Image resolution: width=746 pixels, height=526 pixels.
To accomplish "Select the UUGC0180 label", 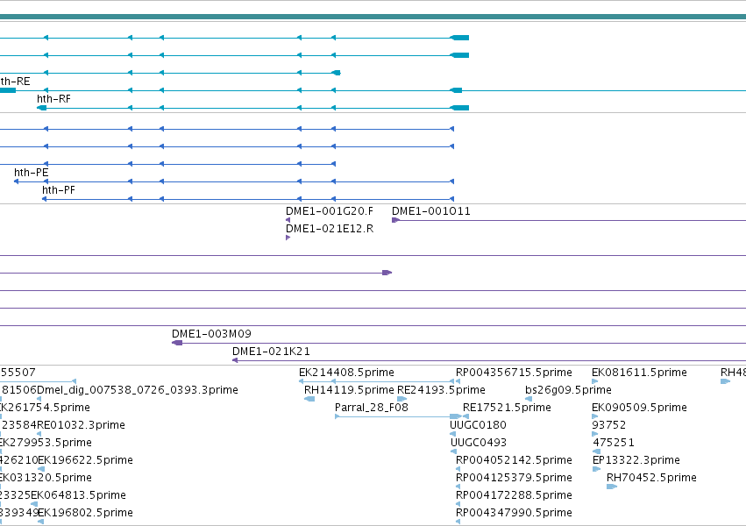I will click(478, 425).
